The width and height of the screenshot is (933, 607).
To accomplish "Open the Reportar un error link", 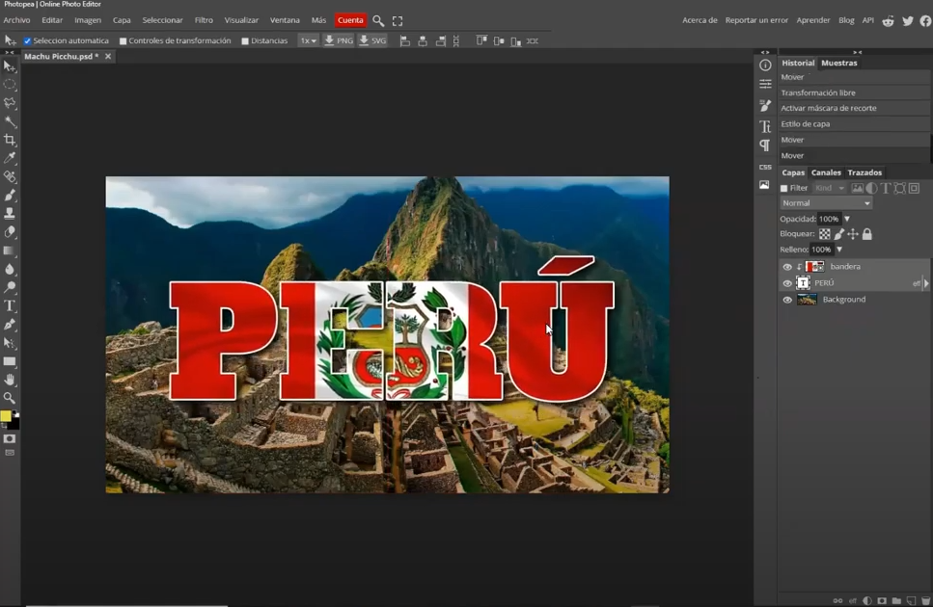I will [x=756, y=20].
